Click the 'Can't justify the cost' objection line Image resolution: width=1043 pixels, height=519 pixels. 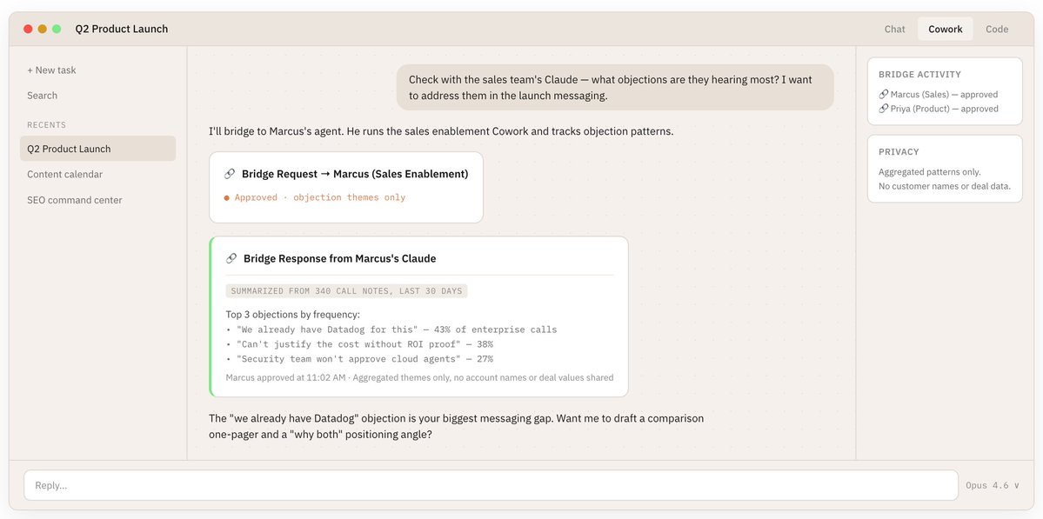pyautogui.click(x=359, y=344)
